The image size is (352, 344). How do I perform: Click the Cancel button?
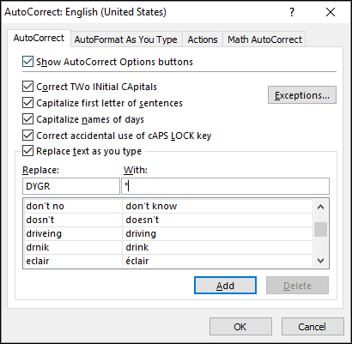313,327
